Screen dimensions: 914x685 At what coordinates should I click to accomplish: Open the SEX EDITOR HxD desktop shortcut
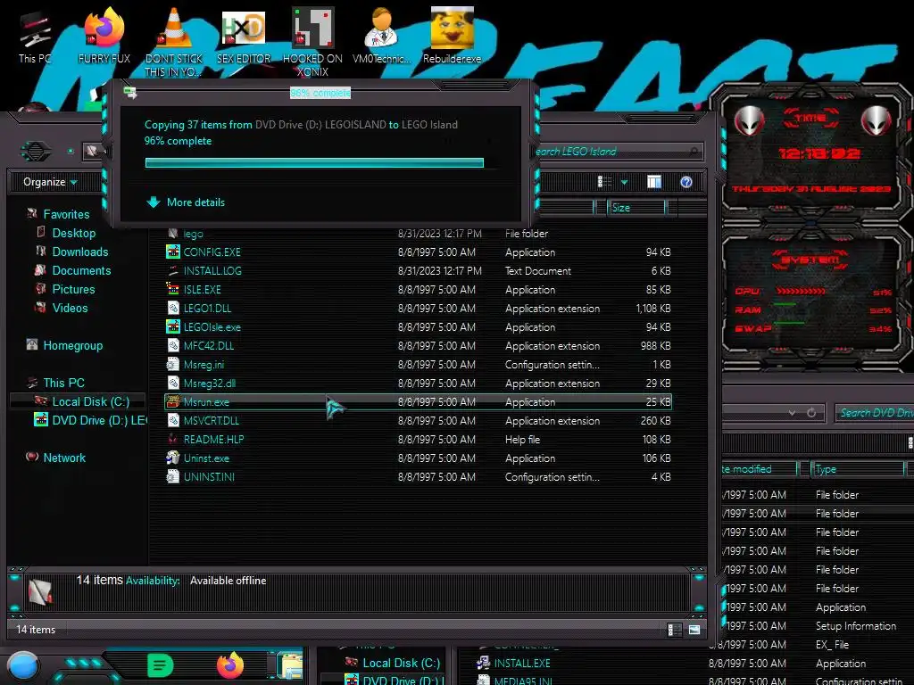[x=244, y=36]
